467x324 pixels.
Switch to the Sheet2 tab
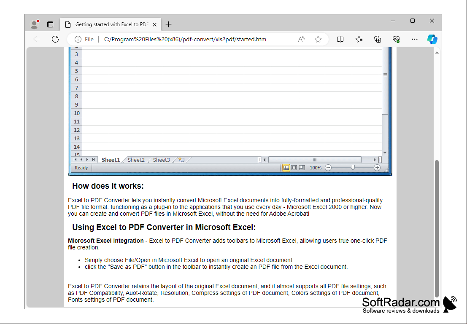click(x=136, y=160)
